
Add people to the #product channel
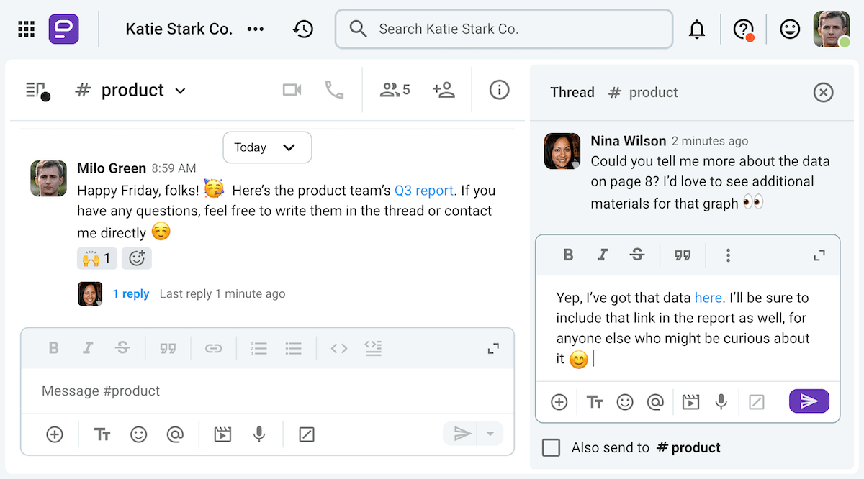click(x=444, y=89)
